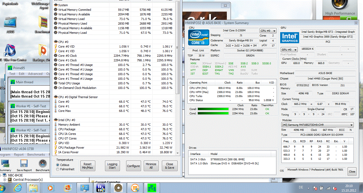This screenshot has width=363, height=193.
Task: Open the Vibe Fun Center desktop shortcut
Action: pos(10,53)
